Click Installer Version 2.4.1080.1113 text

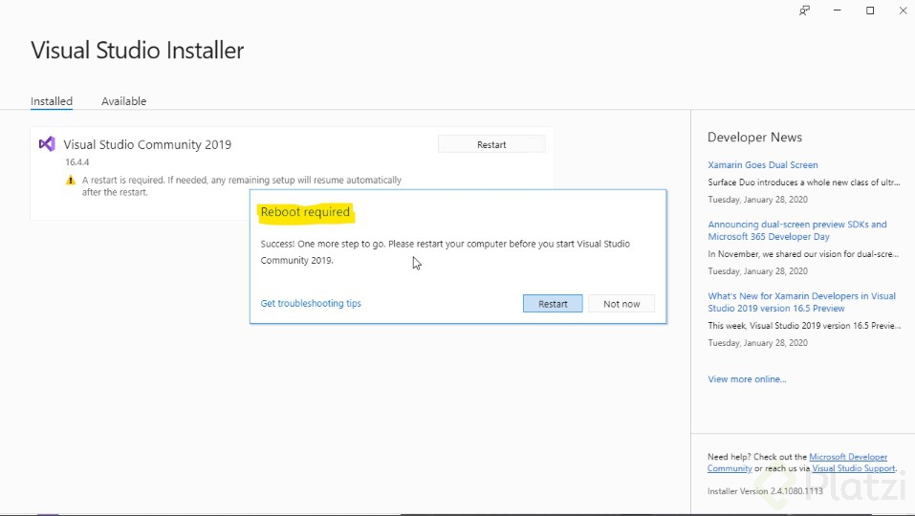click(765, 491)
